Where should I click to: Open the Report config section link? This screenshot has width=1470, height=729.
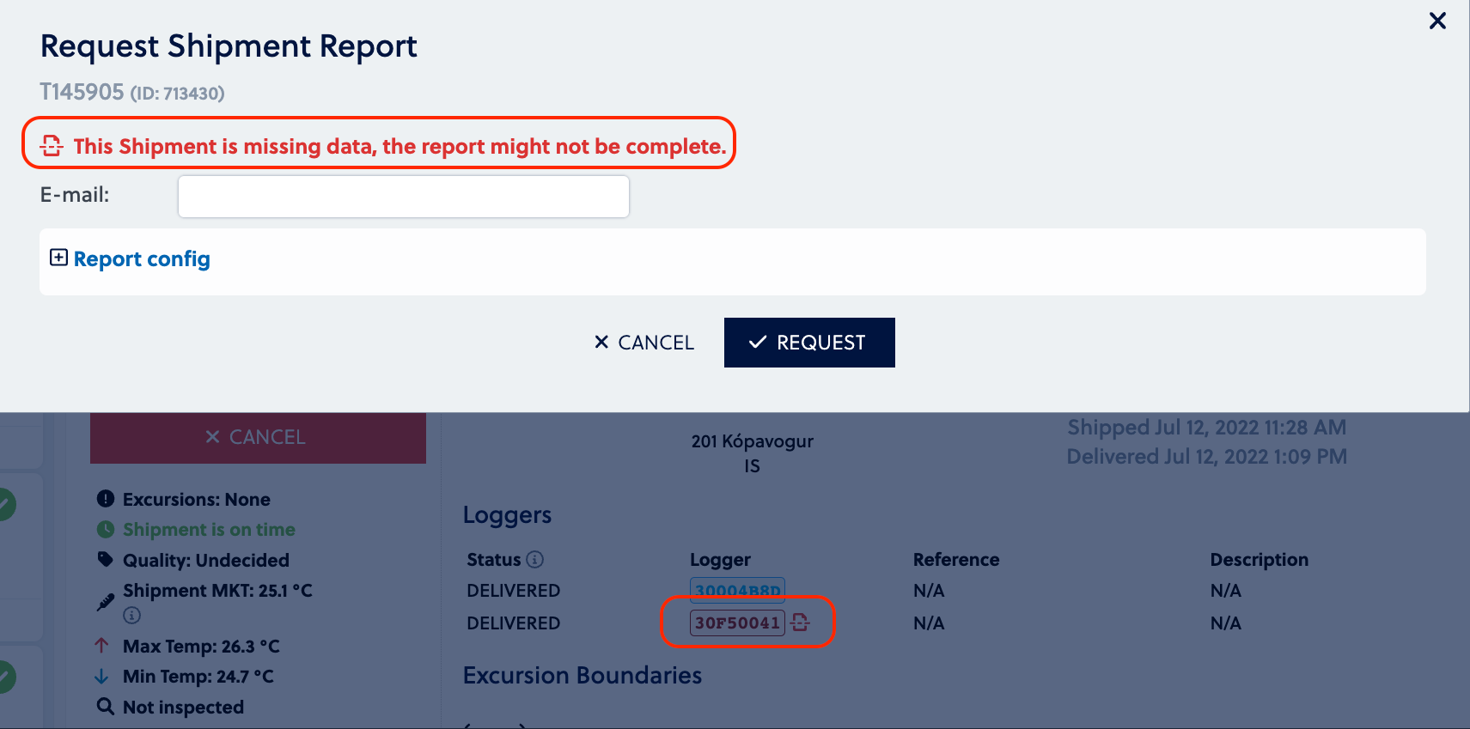click(142, 258)
